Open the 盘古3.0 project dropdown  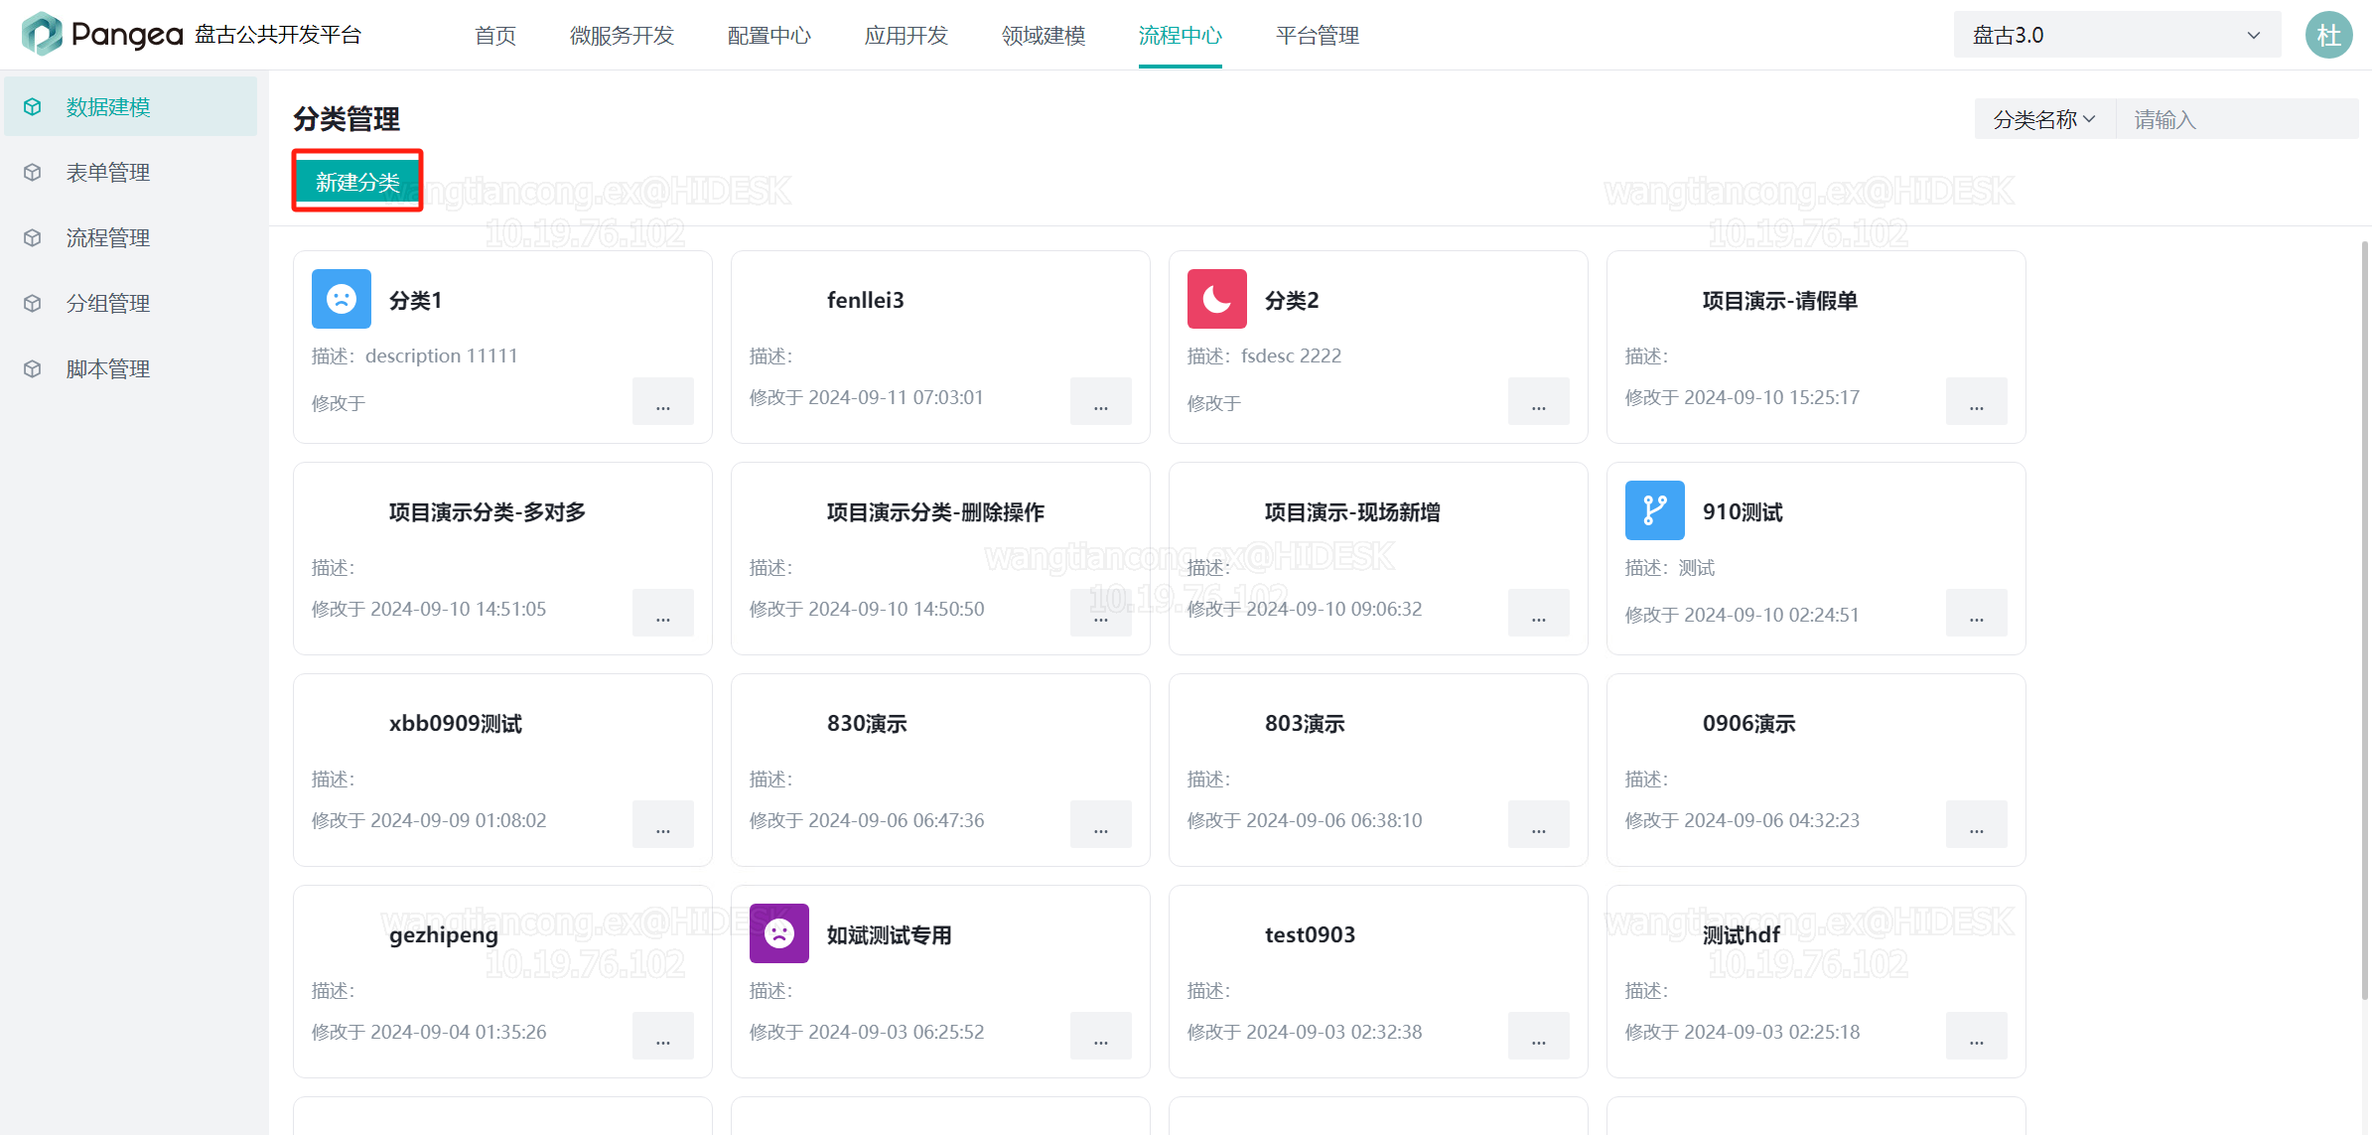pyautogui.click(x=2117, y=35)
